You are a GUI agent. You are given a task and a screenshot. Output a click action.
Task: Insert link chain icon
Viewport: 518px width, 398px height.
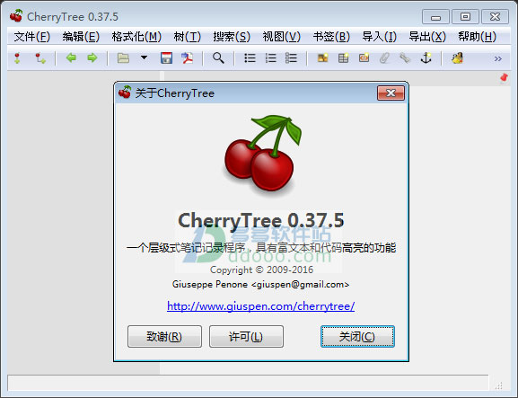(405, 58)
